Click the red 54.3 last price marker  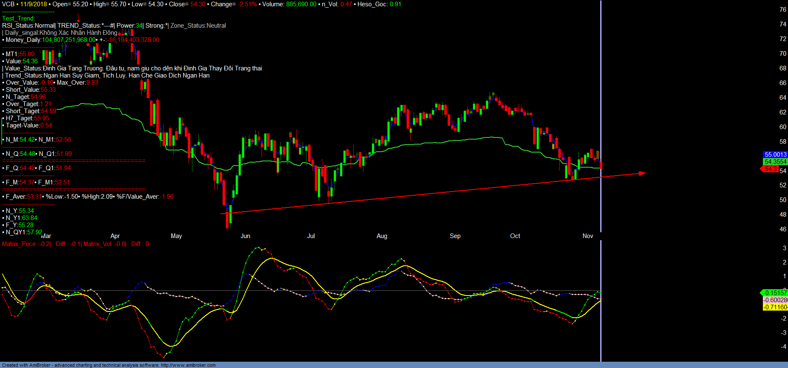click(x=770, y=169)
